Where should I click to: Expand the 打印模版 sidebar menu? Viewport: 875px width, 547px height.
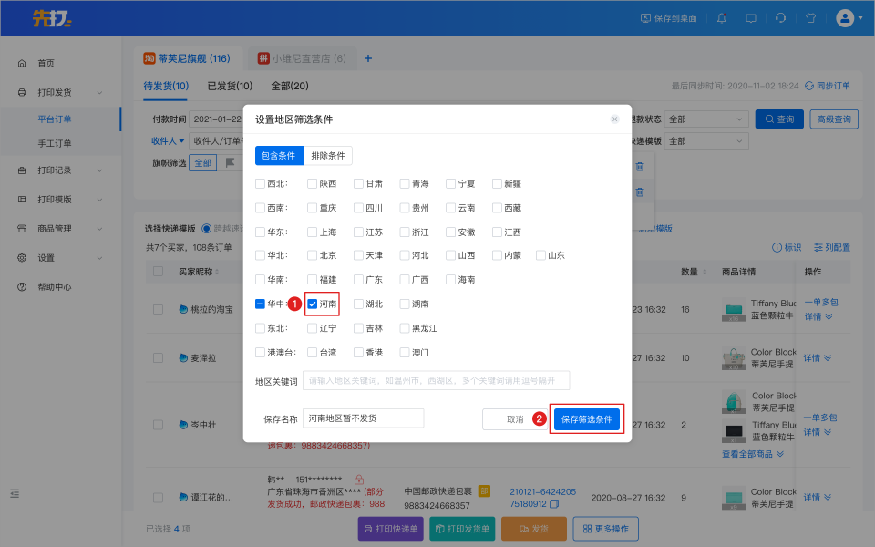[x=60, y=200]
